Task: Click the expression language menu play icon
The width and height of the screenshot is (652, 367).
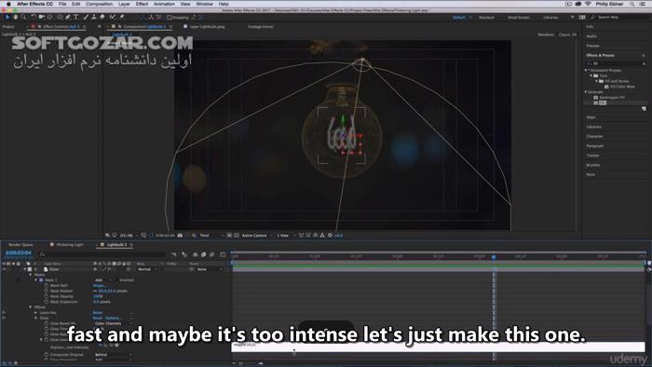Action: (x=116, y=345)
